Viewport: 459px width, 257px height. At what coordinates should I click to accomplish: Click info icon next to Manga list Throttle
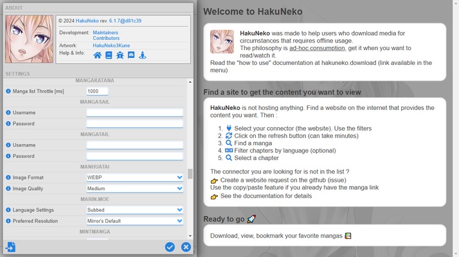[8, 91]
